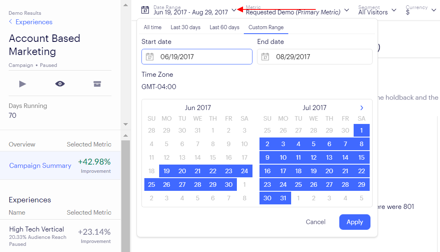The height and width of the screenshot is (252, 440).
Task: Select the Last 60 days tab
Action: [225, 27]
